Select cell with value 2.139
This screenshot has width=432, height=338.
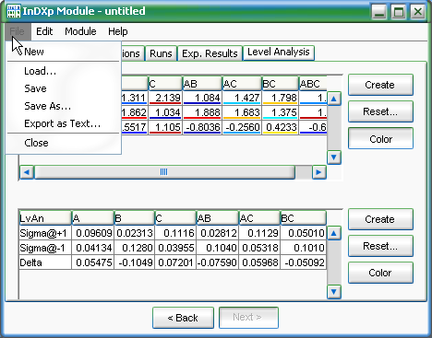(165, 98)
